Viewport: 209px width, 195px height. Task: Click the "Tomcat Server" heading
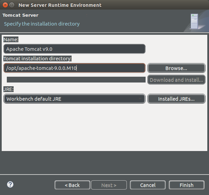click(x=20, y=15)
